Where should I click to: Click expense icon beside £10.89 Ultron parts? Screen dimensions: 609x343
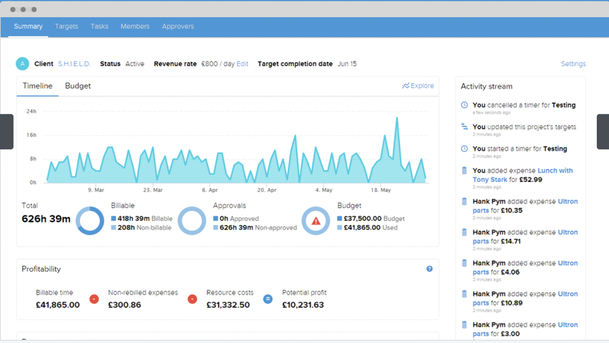pyautogui.click(x=464, y=294)
